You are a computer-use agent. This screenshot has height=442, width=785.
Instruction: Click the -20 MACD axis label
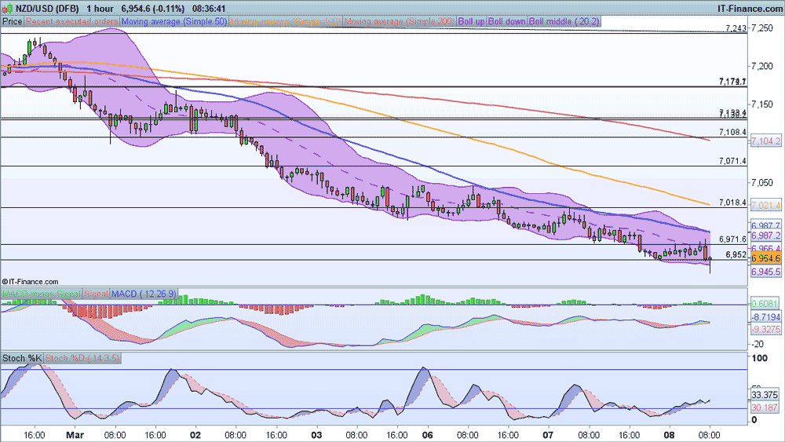[758, 345]
